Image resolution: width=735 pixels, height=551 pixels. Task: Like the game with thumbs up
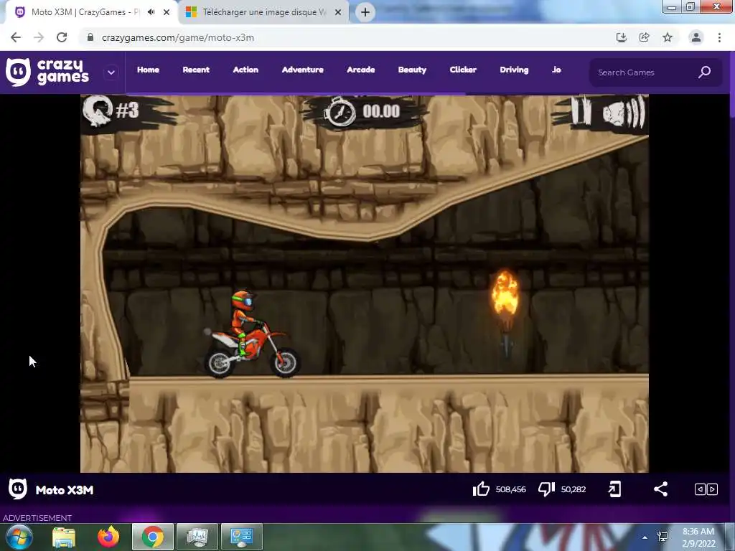pyautogui.click(x=481, y=489)
